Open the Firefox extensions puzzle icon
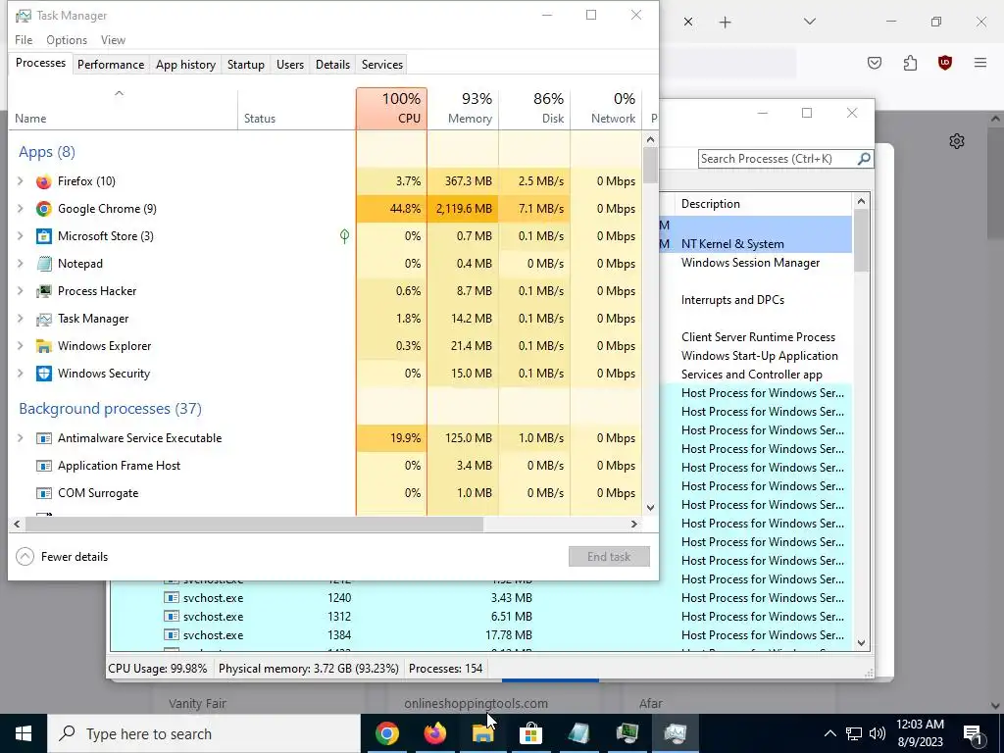The width and height of the screenshot is (1004, 753). coord(910,63)
